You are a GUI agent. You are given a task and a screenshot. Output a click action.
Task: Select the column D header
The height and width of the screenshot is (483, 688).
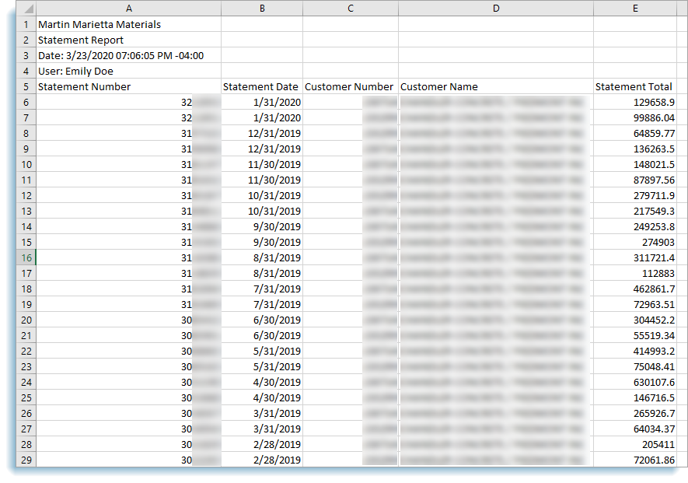coord(496,9)
